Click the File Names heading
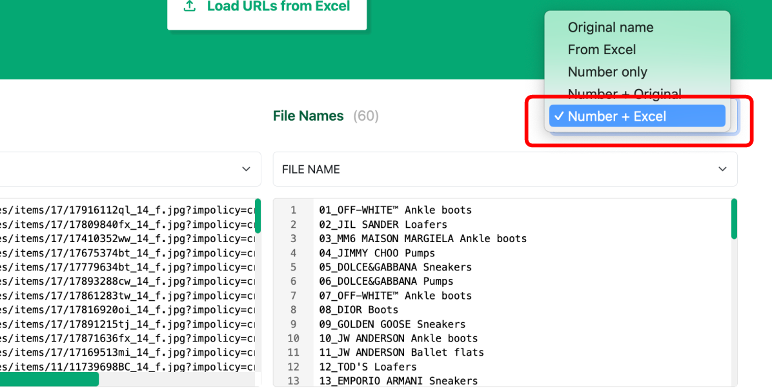Image resolution: width=772 pixels, height=388 pixels. click(x=308, y=116)
